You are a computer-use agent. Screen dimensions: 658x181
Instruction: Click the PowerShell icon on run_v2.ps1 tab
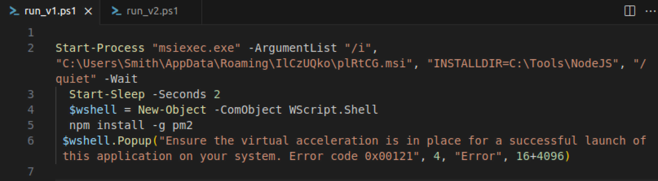click(117, 11)
